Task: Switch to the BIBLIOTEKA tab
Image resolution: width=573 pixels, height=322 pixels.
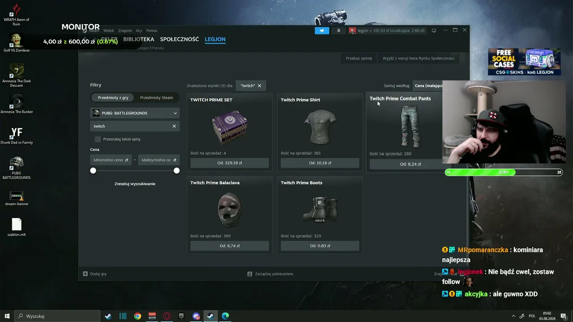Action: click(139, 39)
